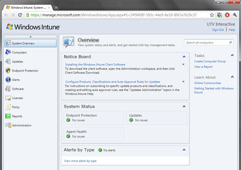The width and height of the screenshot is (241, 170).
Task: Click the green SSL padlock icon
Action: pos(27,15)
